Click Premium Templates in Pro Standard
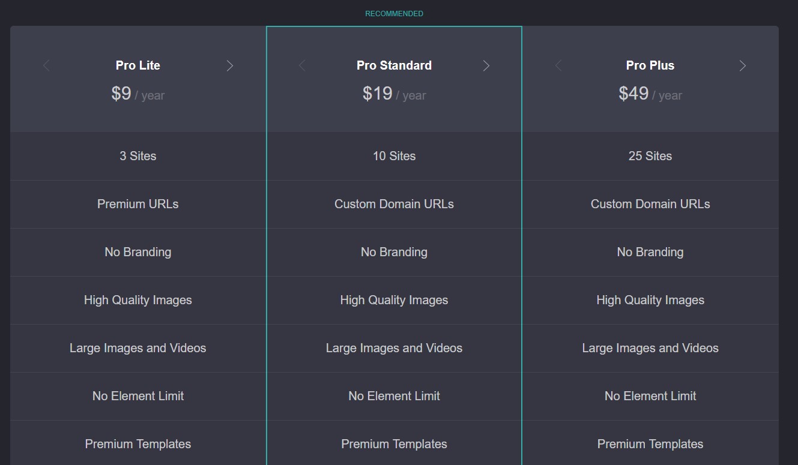 click(394, 444)
